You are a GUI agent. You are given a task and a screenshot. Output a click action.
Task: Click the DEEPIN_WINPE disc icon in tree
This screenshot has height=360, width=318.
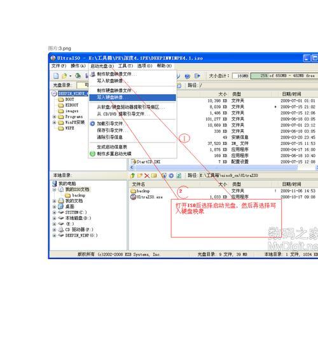(54, 93)
